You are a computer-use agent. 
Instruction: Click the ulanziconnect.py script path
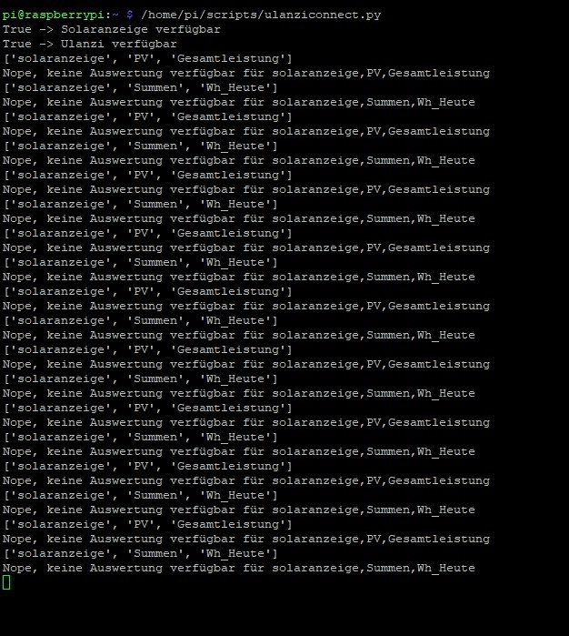tap(261, 15)
